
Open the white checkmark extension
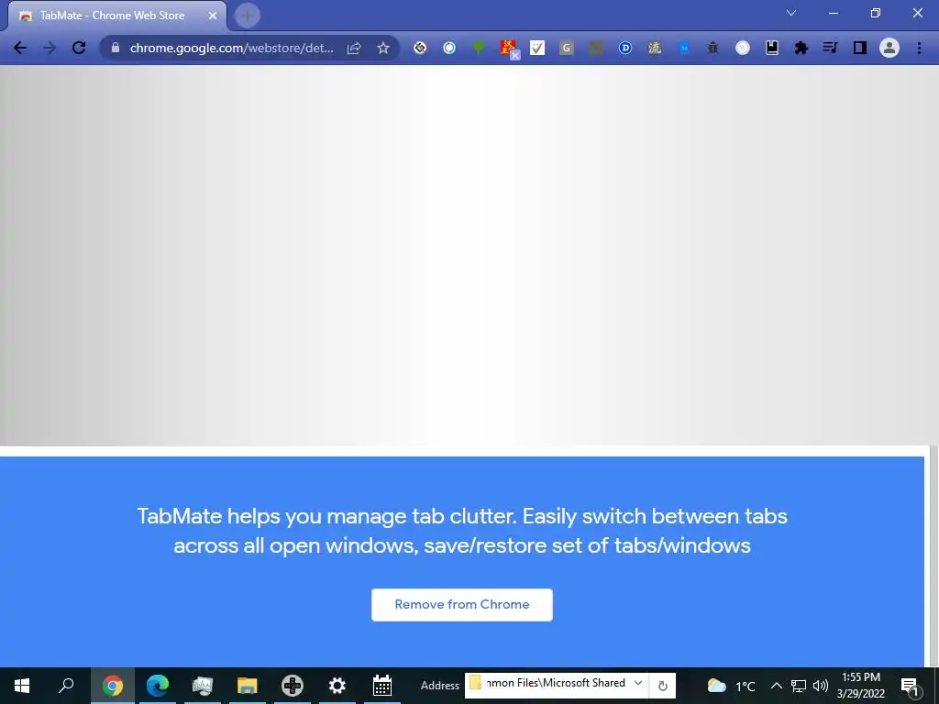pyautogui.click(x=537, y=48)
